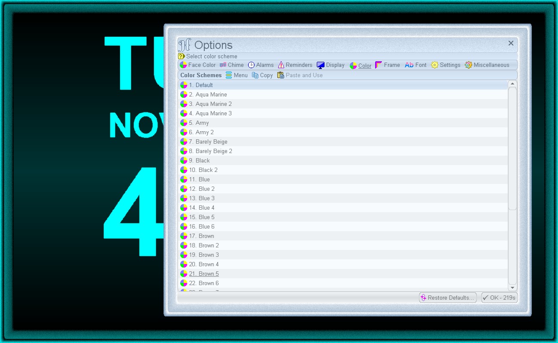558x343 pixels.
Task: Choose the 14. Blue 4 scheme
Action: tap(343, 208)
